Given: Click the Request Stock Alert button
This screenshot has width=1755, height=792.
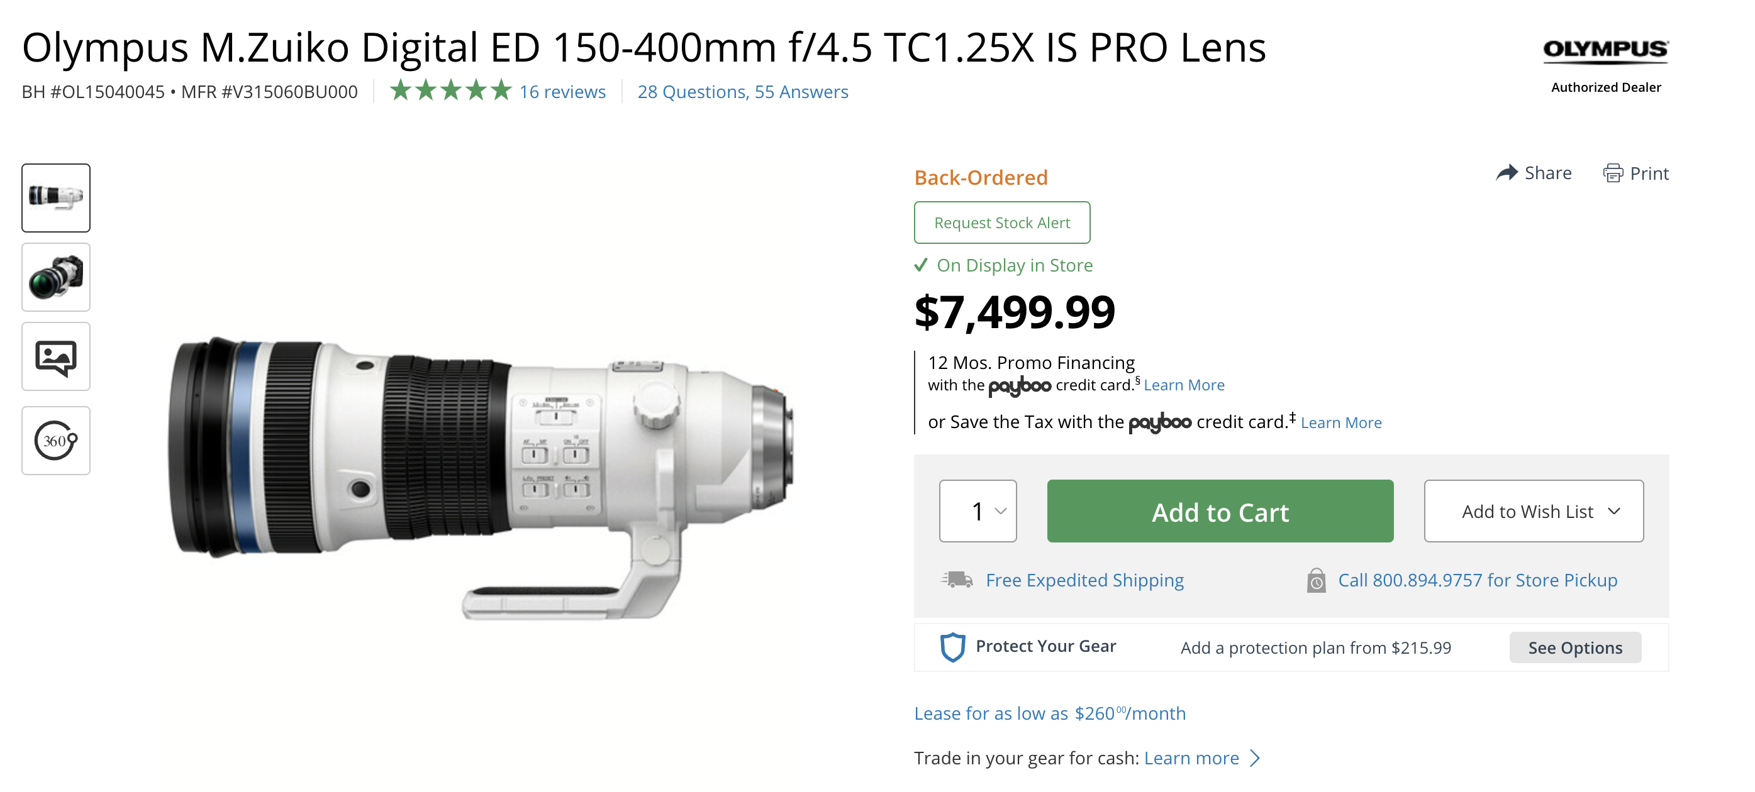Looking at the screenshot, I should pos(1001,223).
